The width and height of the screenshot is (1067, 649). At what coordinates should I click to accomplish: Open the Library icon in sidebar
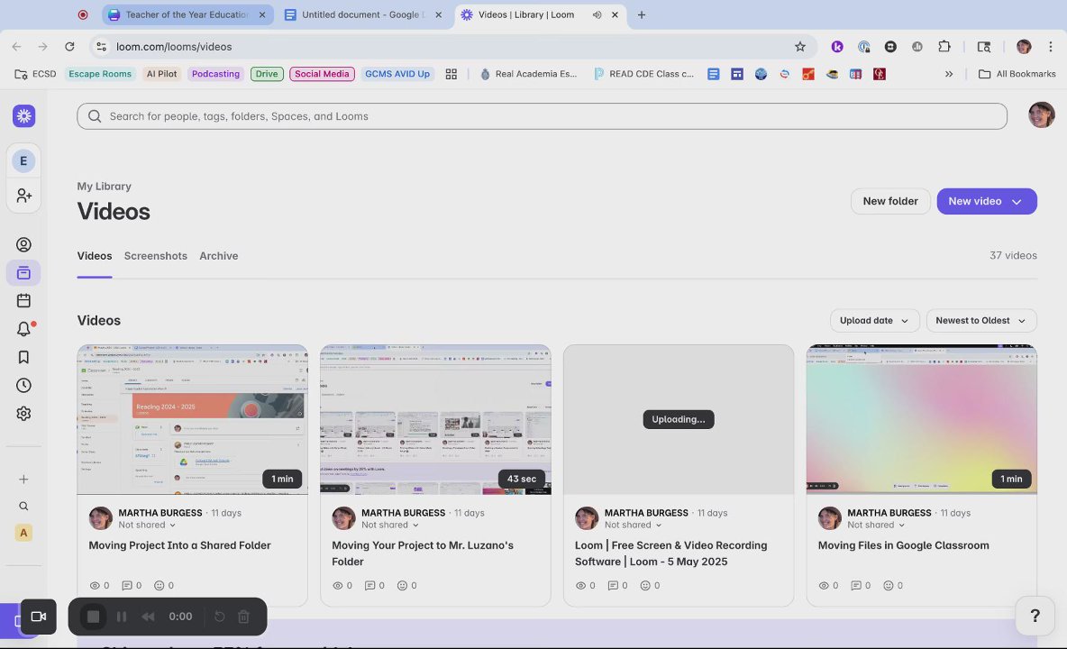[x=23, y=273]
